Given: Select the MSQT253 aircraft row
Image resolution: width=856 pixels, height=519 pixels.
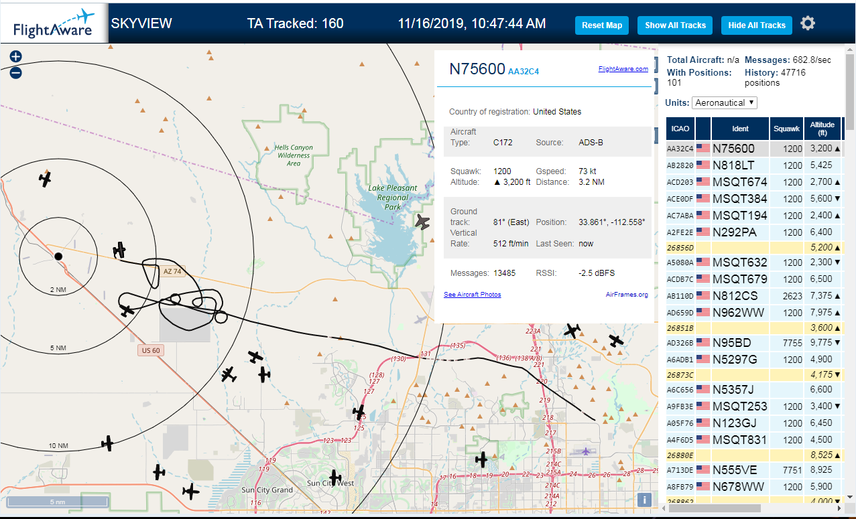Looking at the screenshot, I should tap(754, 406).
